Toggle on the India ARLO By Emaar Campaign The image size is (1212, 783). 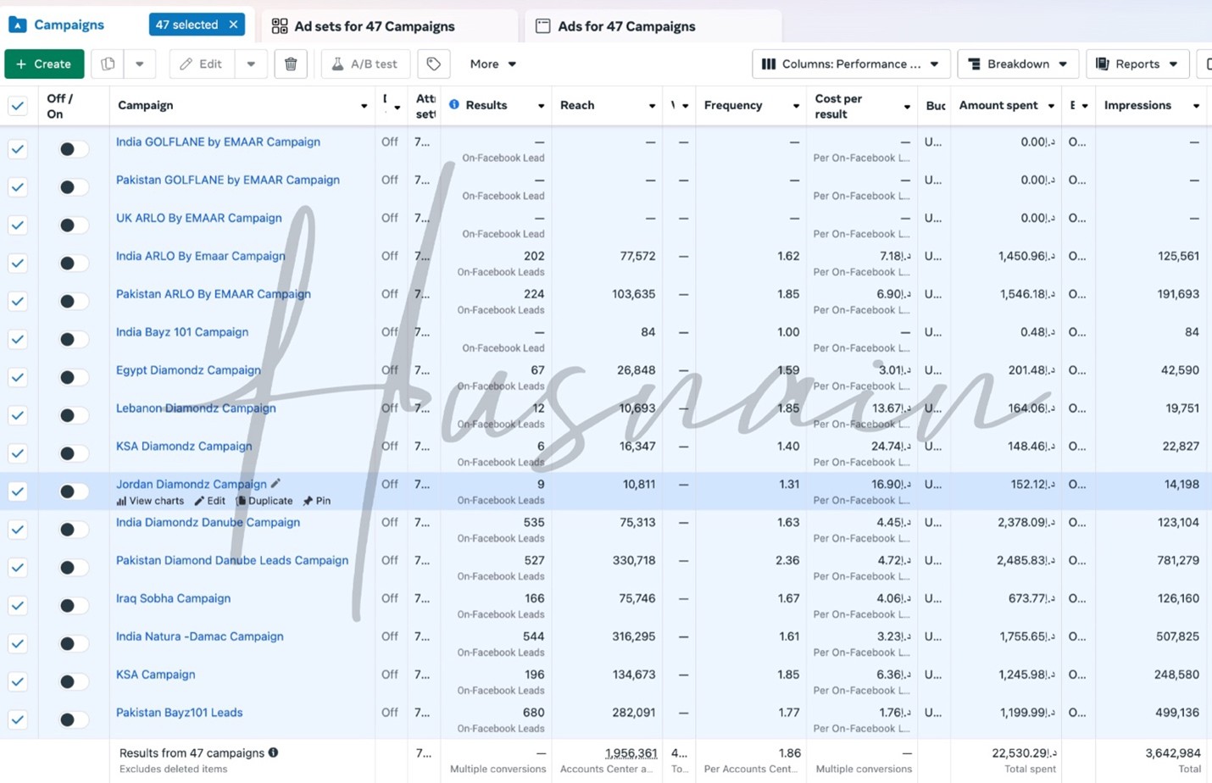pyautogui.click(x=73, y=264)
